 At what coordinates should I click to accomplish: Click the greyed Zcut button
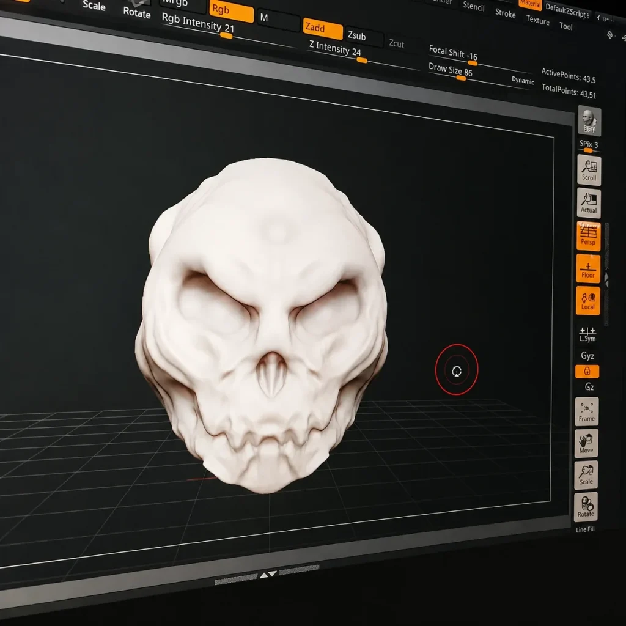tap(396, 43)
